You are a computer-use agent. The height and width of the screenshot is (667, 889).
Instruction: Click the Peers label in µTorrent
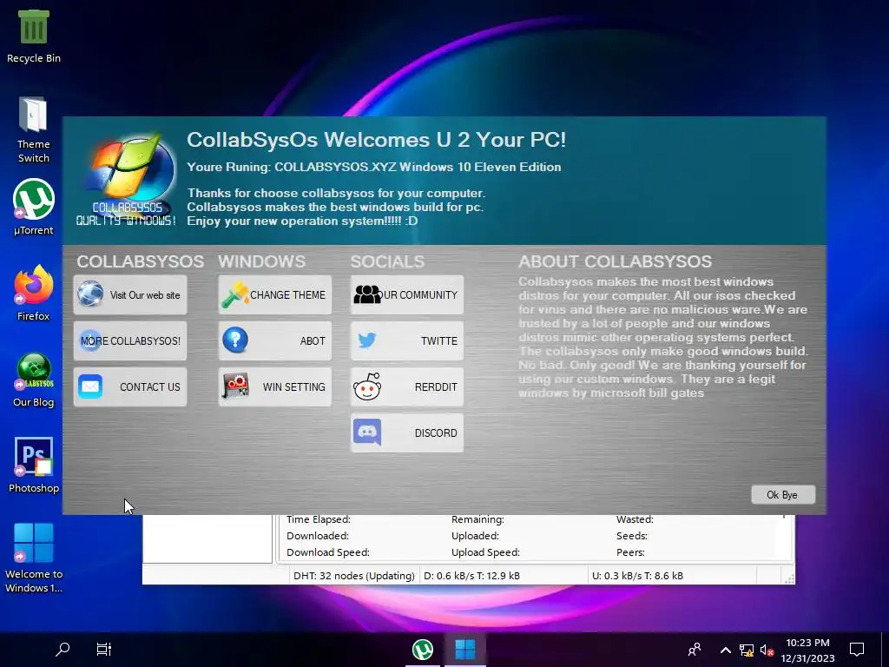[x=630, y=552]
